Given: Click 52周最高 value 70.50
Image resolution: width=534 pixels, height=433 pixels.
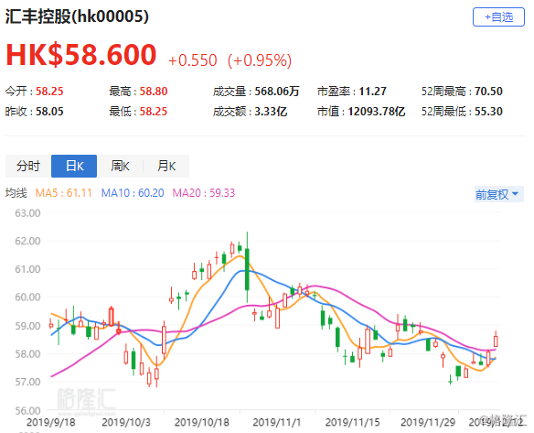Looking at the screenshot, I should [x=488, y=92].
